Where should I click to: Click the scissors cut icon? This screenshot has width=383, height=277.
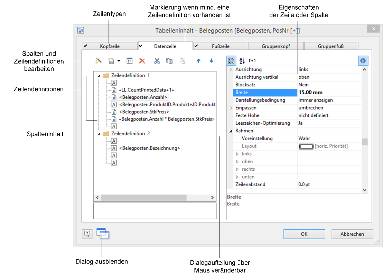[157, 61]
